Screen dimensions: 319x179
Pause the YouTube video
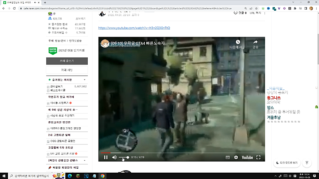coord(106,158)
